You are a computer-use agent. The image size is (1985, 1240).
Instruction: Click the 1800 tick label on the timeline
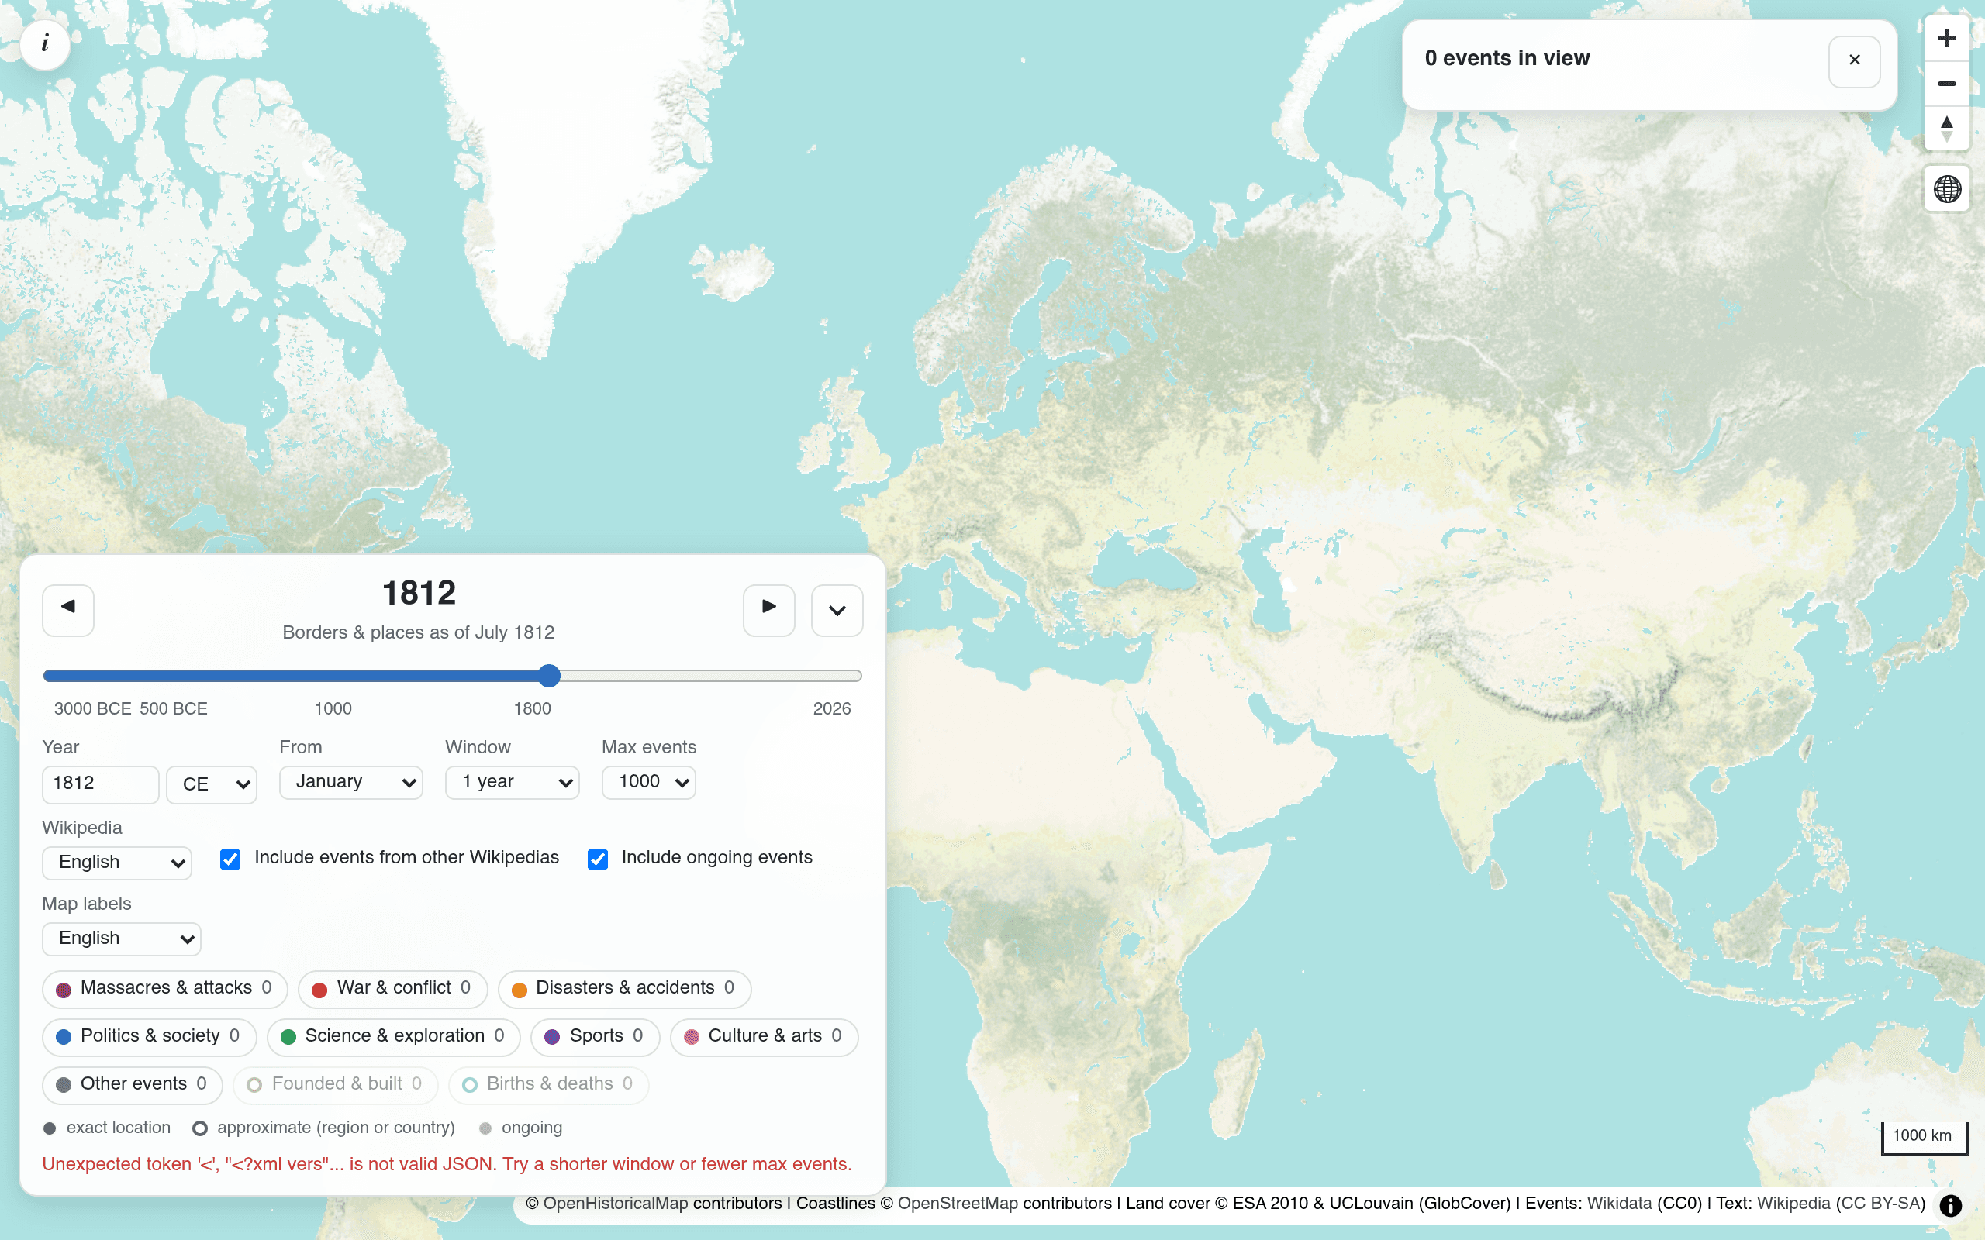[533, 708]
